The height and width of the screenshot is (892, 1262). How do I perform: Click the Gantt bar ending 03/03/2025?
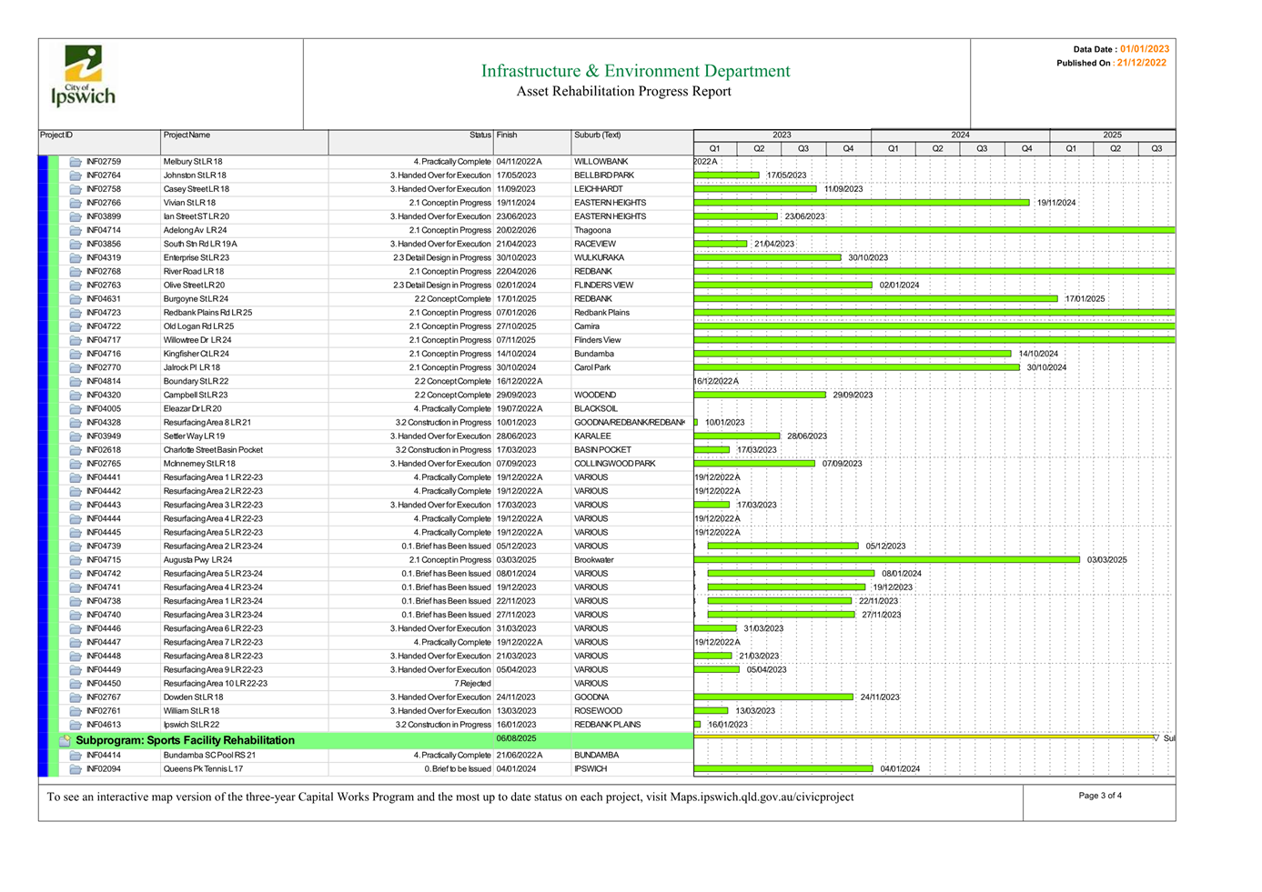(887, 559)
